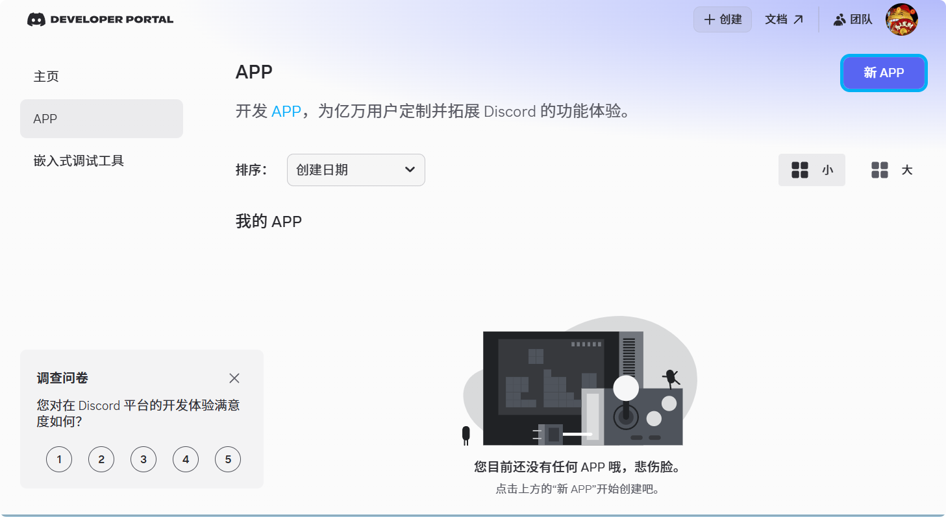Switch to 大 grid view
Screen dimensions: 946x517
tap(892, 170)
